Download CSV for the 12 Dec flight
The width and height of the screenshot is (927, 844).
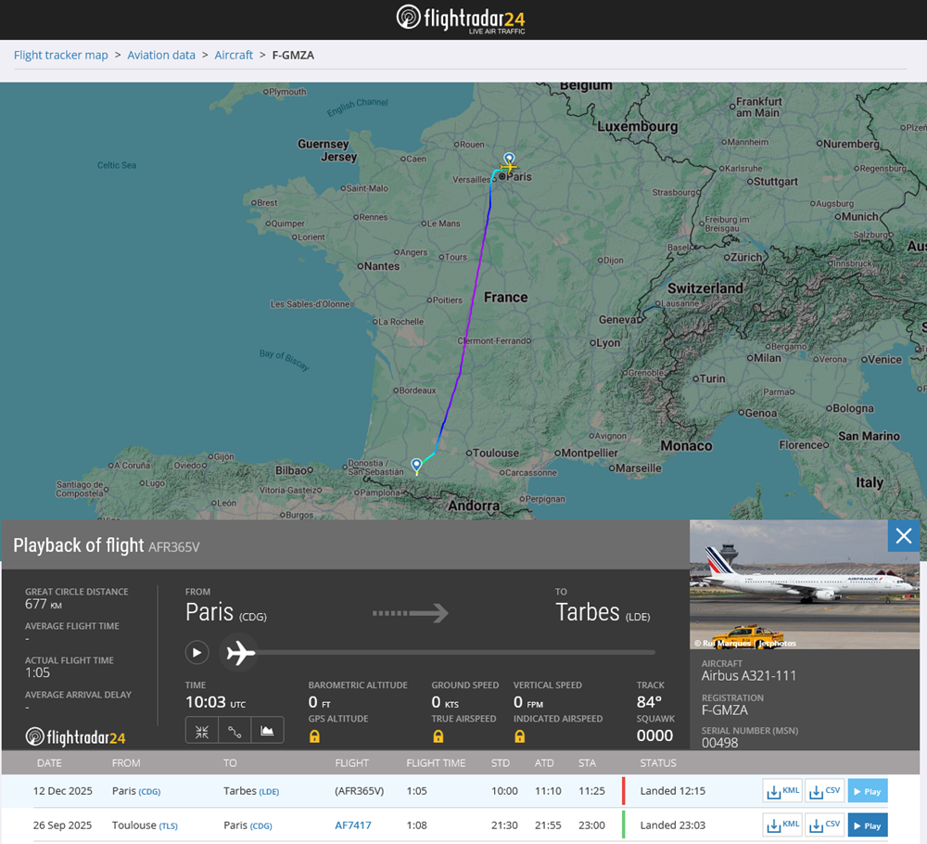click(823, 791)
